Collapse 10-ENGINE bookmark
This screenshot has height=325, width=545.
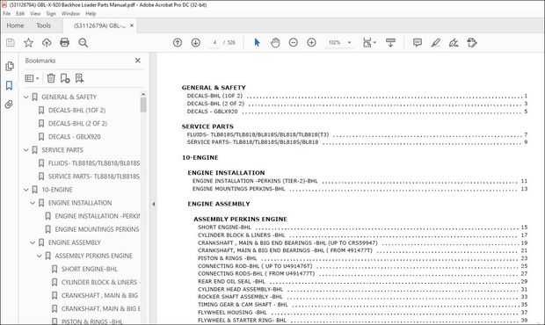click(x=26, y=190)
